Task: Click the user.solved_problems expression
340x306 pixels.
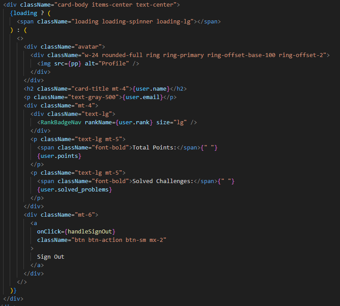Action: (x=74, y=190)
